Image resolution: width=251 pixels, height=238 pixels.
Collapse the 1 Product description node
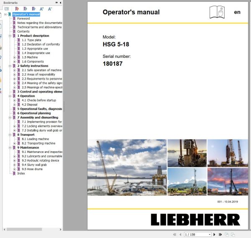coord(10,36)
